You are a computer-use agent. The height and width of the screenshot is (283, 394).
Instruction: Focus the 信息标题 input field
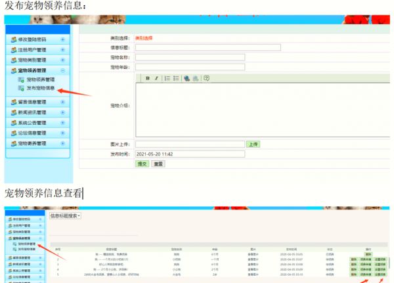208,47
